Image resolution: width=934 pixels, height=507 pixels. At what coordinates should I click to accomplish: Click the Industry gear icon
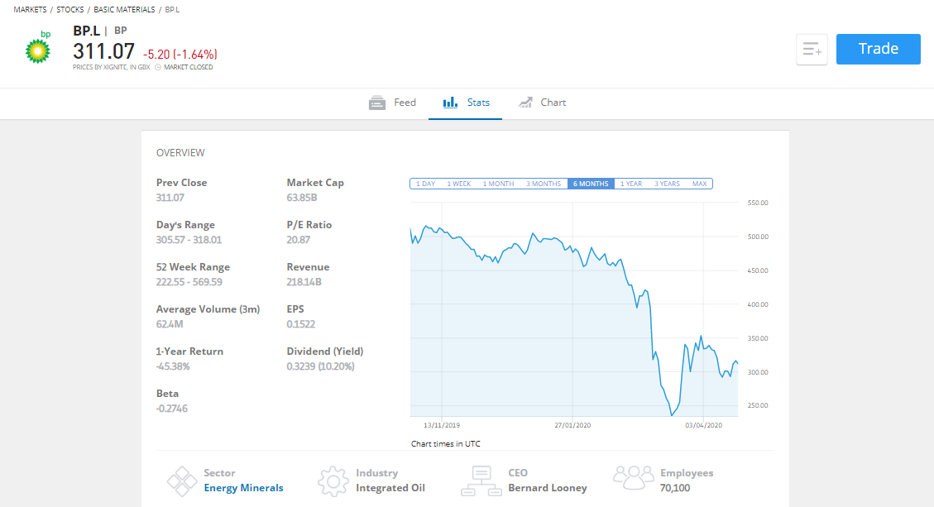pyautogui.click(x=333, y=481)
